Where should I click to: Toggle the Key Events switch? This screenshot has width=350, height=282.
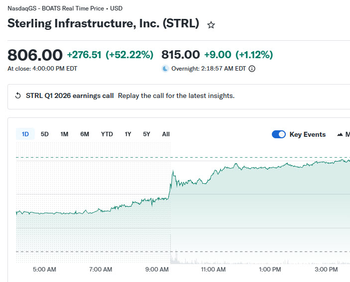(279, 134)
